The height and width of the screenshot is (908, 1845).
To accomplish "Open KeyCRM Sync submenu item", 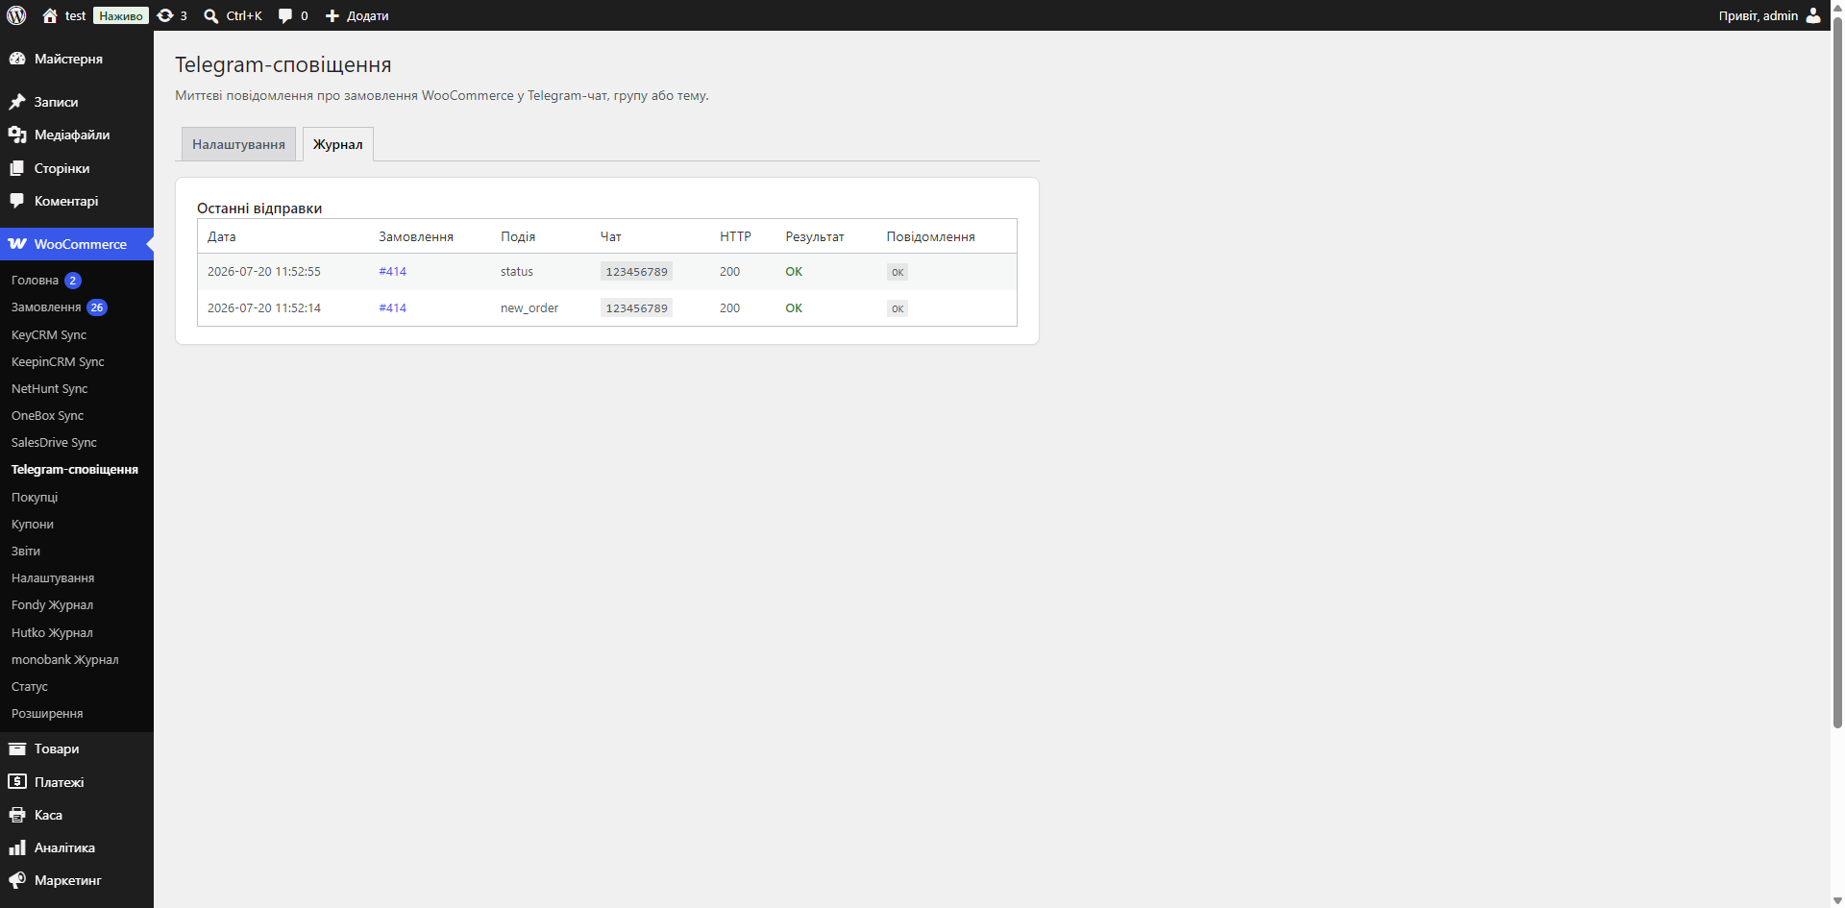I will point(49,335).
